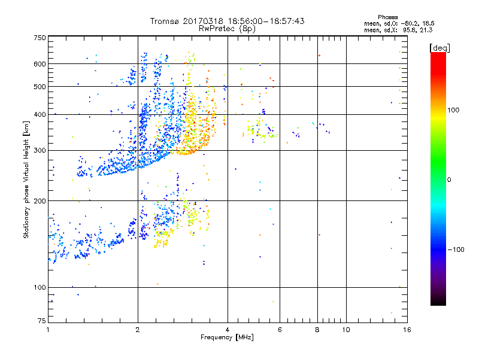Viewport: 479px width, 359px height.
Task: Click the 'mean, sd,O: -80.2, 18.5' line
Action: tap(399, 23)
